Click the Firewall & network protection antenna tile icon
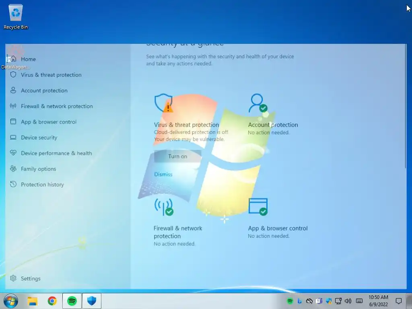 click(164, 207)
